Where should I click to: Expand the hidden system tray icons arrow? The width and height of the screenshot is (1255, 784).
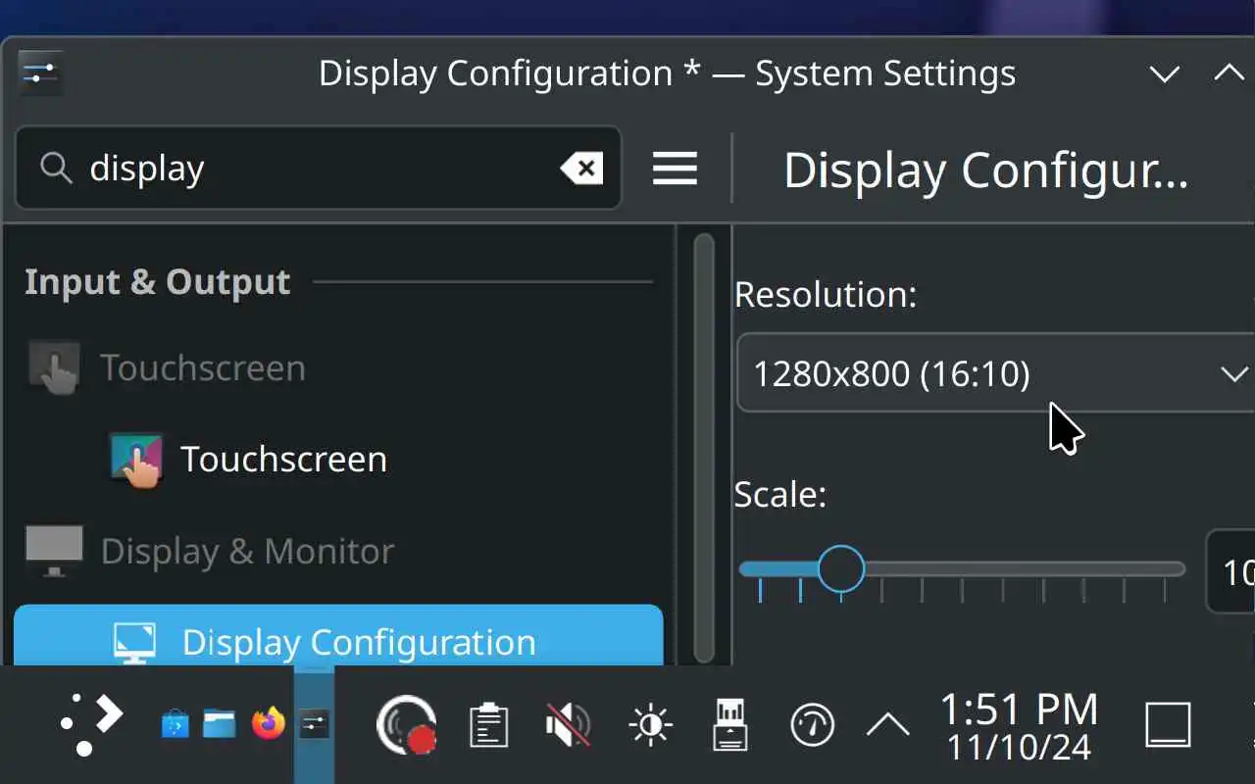887,726
